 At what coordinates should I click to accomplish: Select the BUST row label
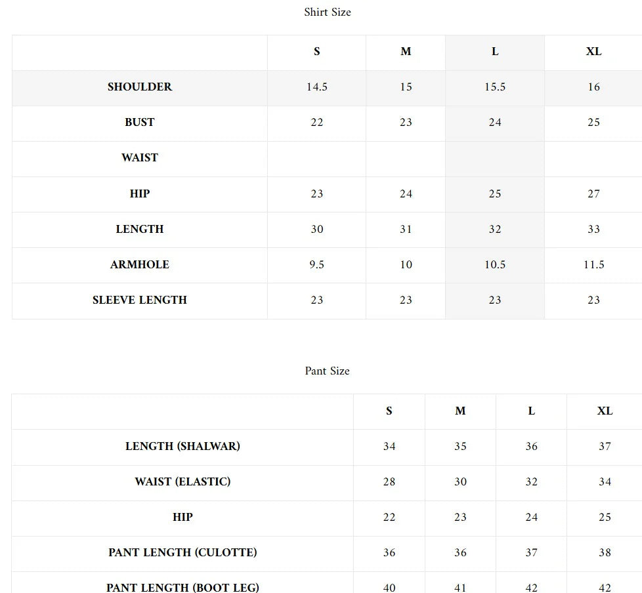140,123
